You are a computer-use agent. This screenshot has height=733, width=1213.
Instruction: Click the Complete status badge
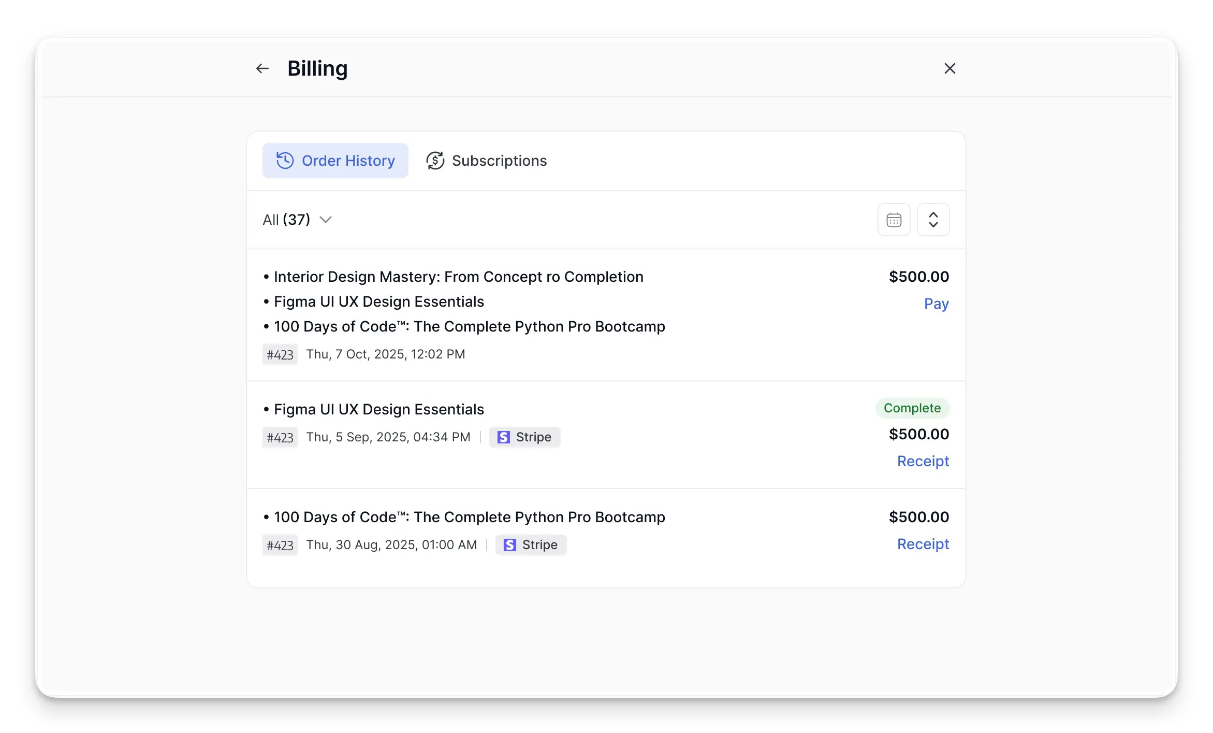point(912,408)
